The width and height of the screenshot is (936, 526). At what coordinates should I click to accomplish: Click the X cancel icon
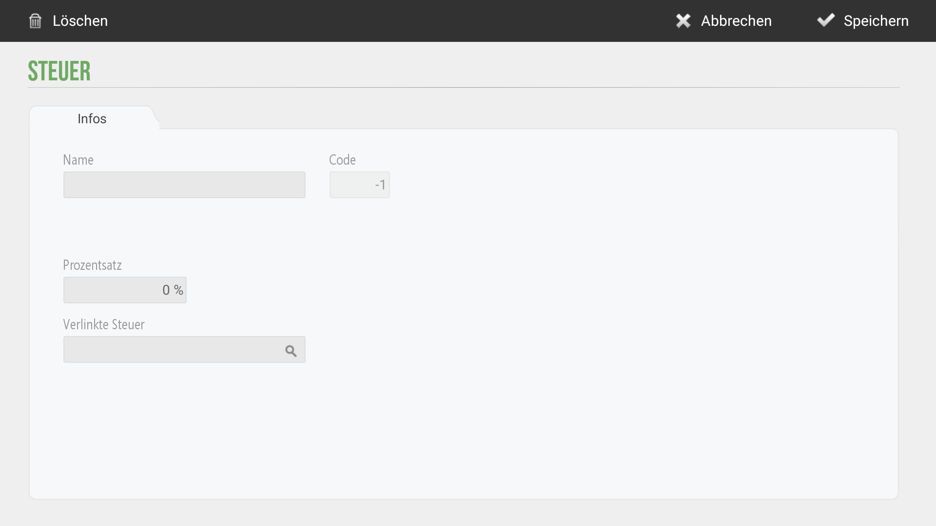(683, 21)
